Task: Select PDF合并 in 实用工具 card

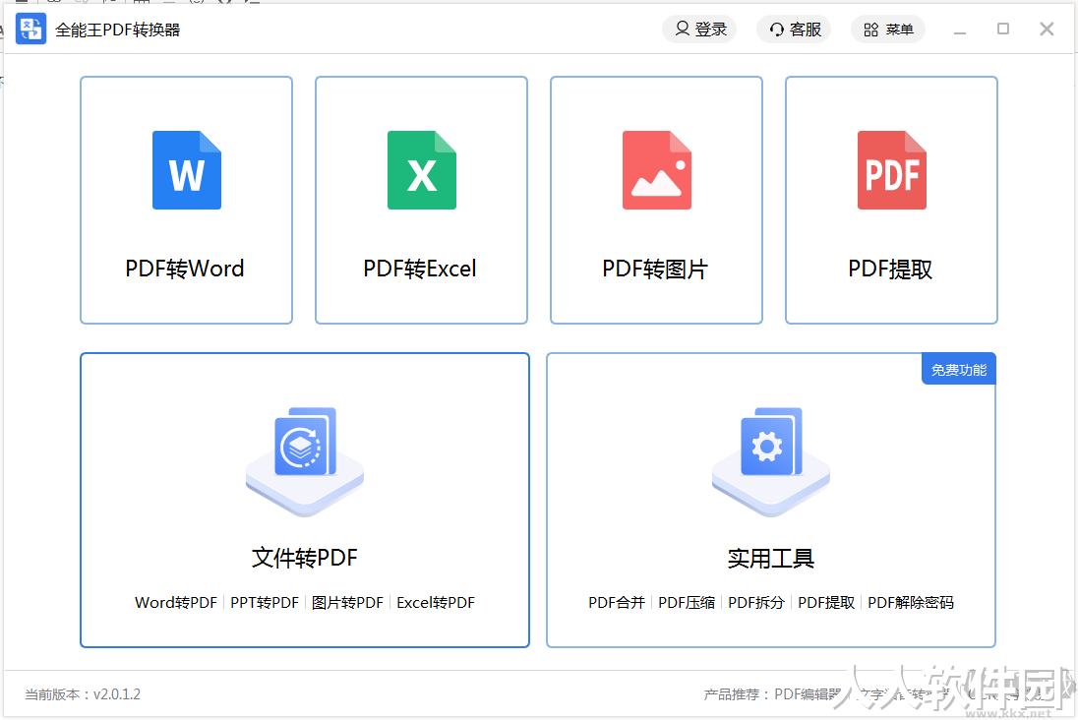Action: [x=617, y=602]
